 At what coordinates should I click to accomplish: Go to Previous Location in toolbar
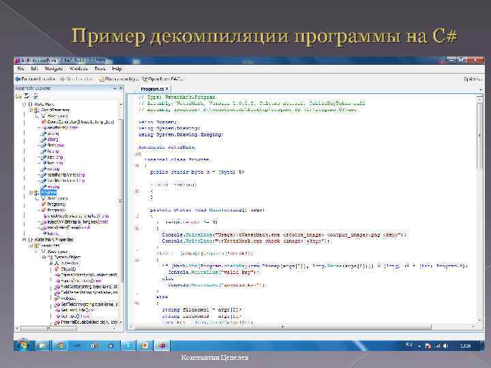coord(35,79)
